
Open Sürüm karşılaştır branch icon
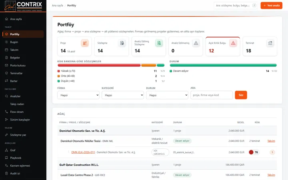coord(6,120)
